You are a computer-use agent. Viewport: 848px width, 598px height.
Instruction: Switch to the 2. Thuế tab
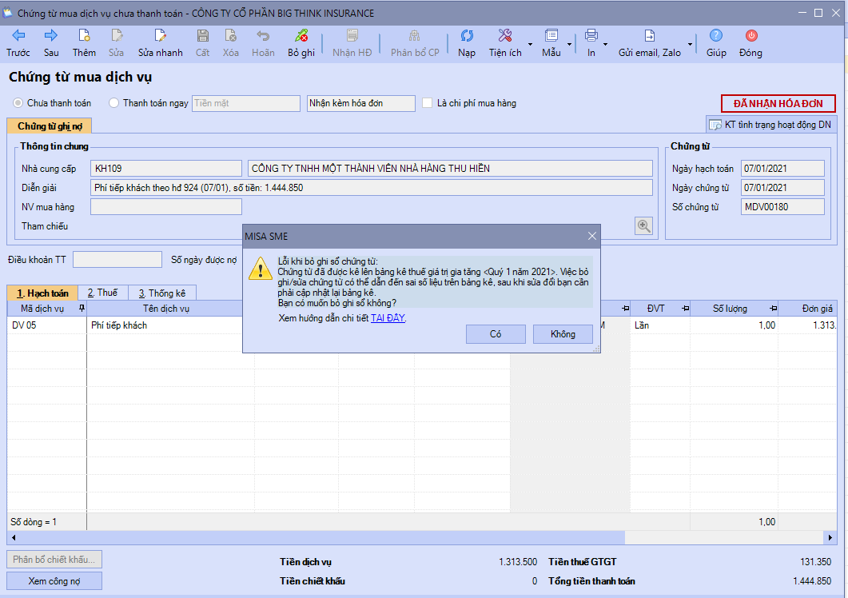click(102, 293)
